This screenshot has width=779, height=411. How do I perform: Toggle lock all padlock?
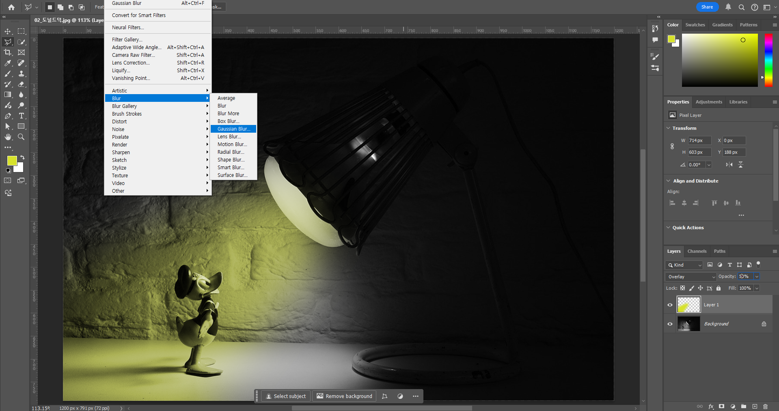pos(719,288)
